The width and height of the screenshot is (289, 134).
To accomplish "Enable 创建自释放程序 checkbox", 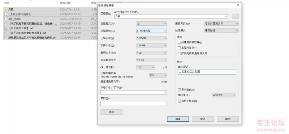I will 179,42.
